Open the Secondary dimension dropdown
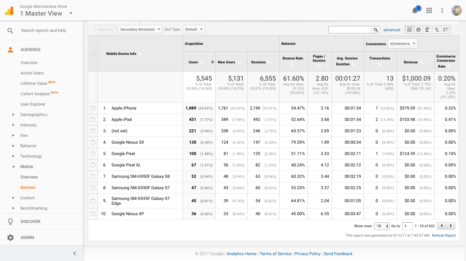 click(140, 30)
